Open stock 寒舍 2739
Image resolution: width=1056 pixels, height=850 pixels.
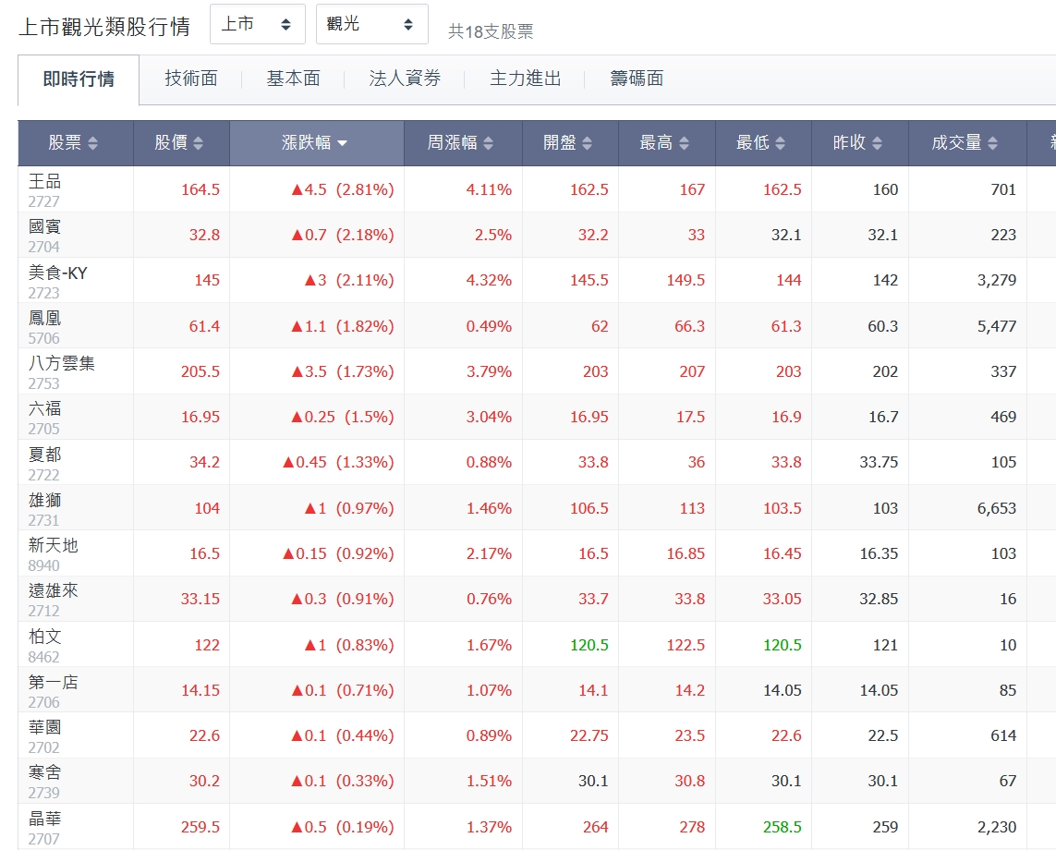(x=44, y=782)
